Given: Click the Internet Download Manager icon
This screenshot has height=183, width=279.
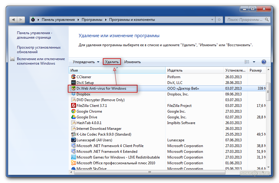Looking at the screenshot, I should coord(73,129).
